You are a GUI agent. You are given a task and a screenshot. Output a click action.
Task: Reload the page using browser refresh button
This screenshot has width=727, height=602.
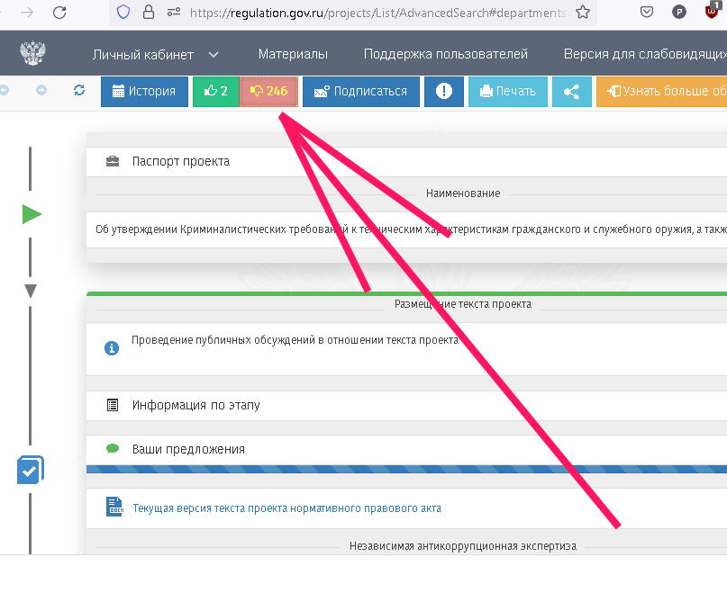tap(59, 13)
